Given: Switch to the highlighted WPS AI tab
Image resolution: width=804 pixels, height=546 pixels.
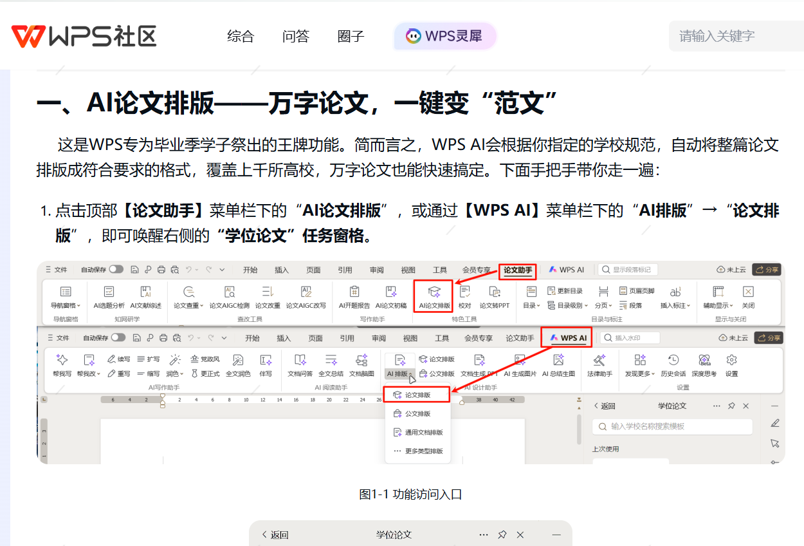Looking at the screenshot, I should click(x=567, y=337).
